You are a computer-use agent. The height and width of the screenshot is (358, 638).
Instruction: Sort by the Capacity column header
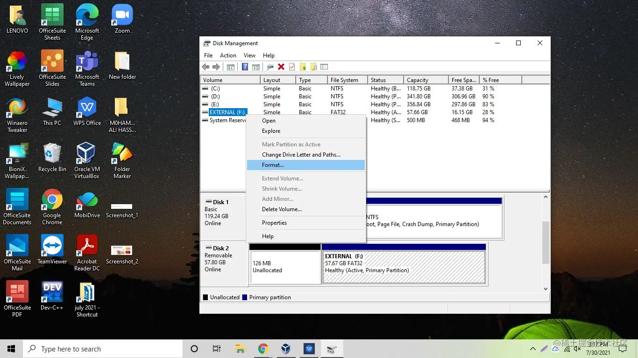point(426,80)
